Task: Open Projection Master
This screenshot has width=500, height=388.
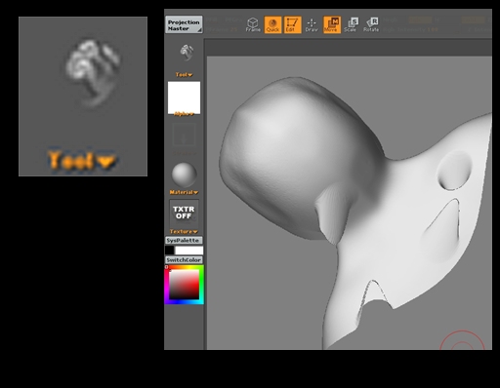Action: [x=184, y=24]
